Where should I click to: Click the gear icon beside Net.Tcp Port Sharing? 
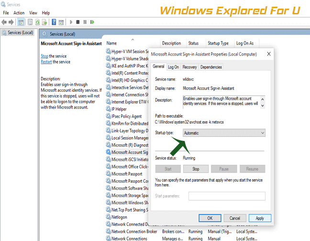pos(108,209)
